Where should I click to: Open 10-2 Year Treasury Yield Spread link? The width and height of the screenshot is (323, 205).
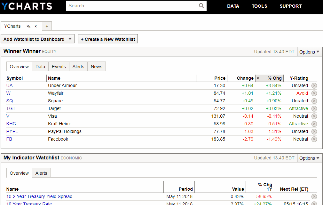point(39,196)
